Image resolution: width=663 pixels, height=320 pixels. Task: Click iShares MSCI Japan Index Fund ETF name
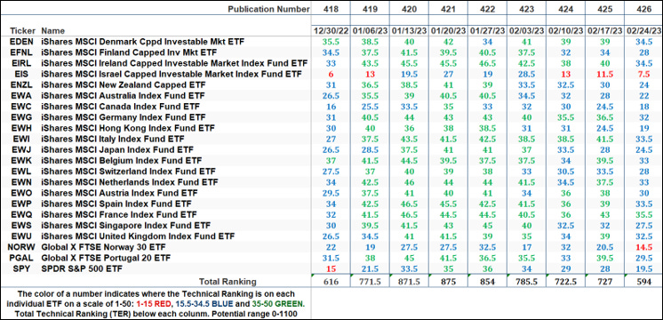tap(117, 149)
